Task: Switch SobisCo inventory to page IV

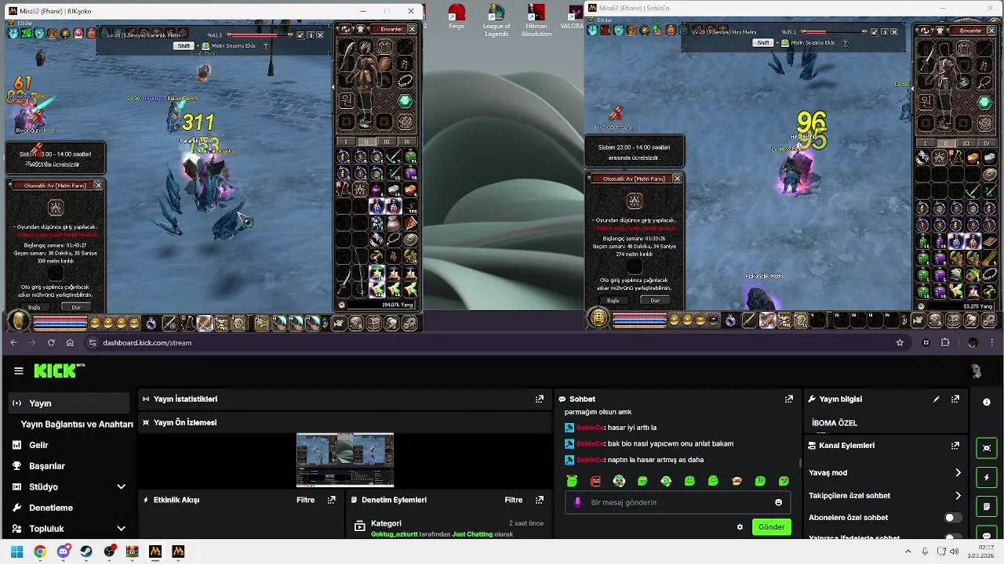Action: click(x=986, y=143)
